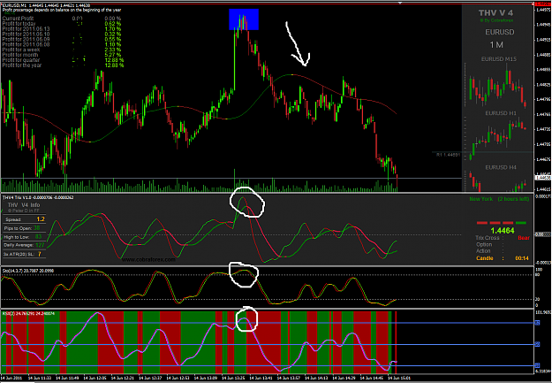Click the 'Spread' value 1.2
The height and width of the screenshot is (383, 552).
[x=41, y=219]
